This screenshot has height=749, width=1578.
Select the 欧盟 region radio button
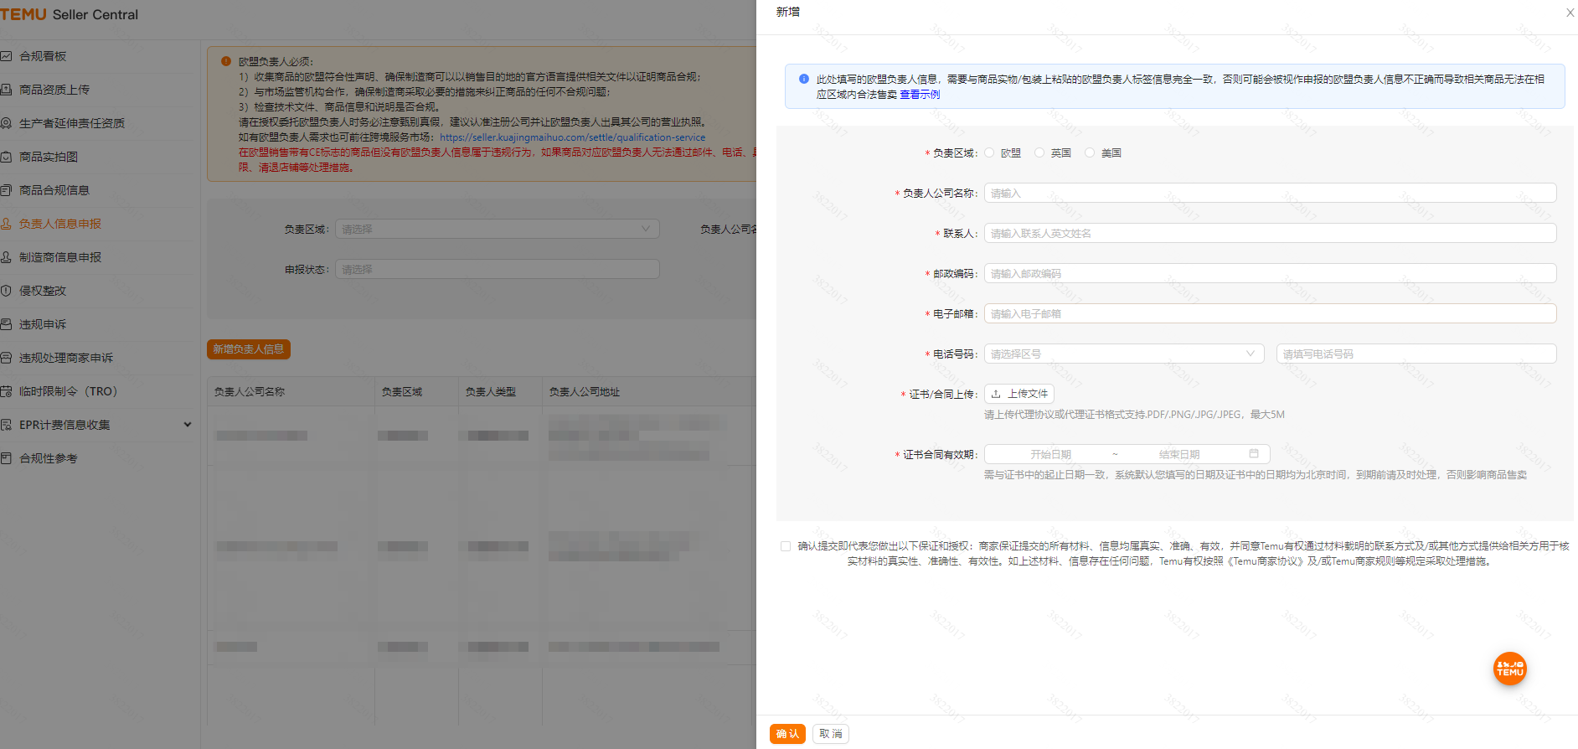click(x=989, y=152)
